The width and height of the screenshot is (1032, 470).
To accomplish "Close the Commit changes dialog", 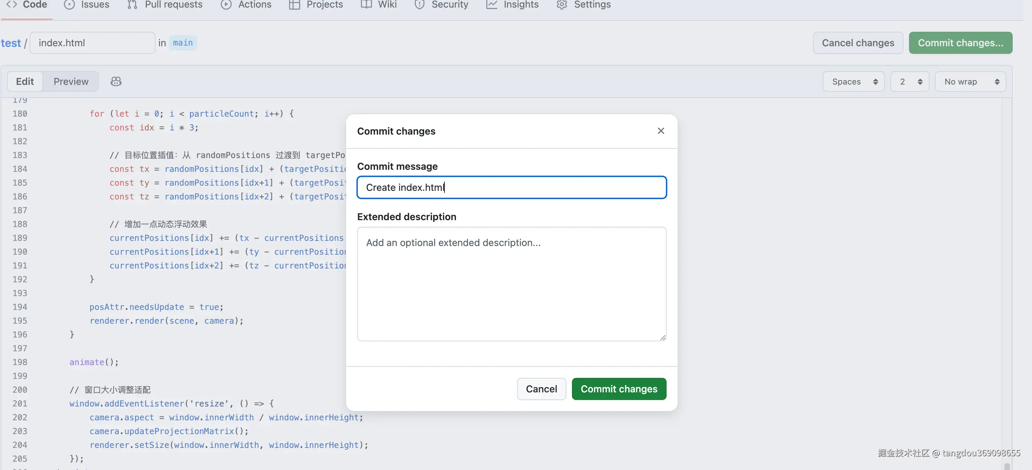I will [661, 131].
